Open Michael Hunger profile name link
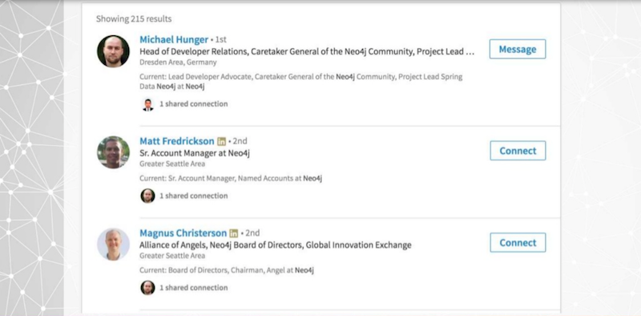Viewport: 641px width, 316px height. 174,40
